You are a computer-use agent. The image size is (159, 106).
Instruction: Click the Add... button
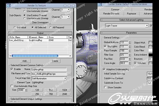[x=25, y=61]
